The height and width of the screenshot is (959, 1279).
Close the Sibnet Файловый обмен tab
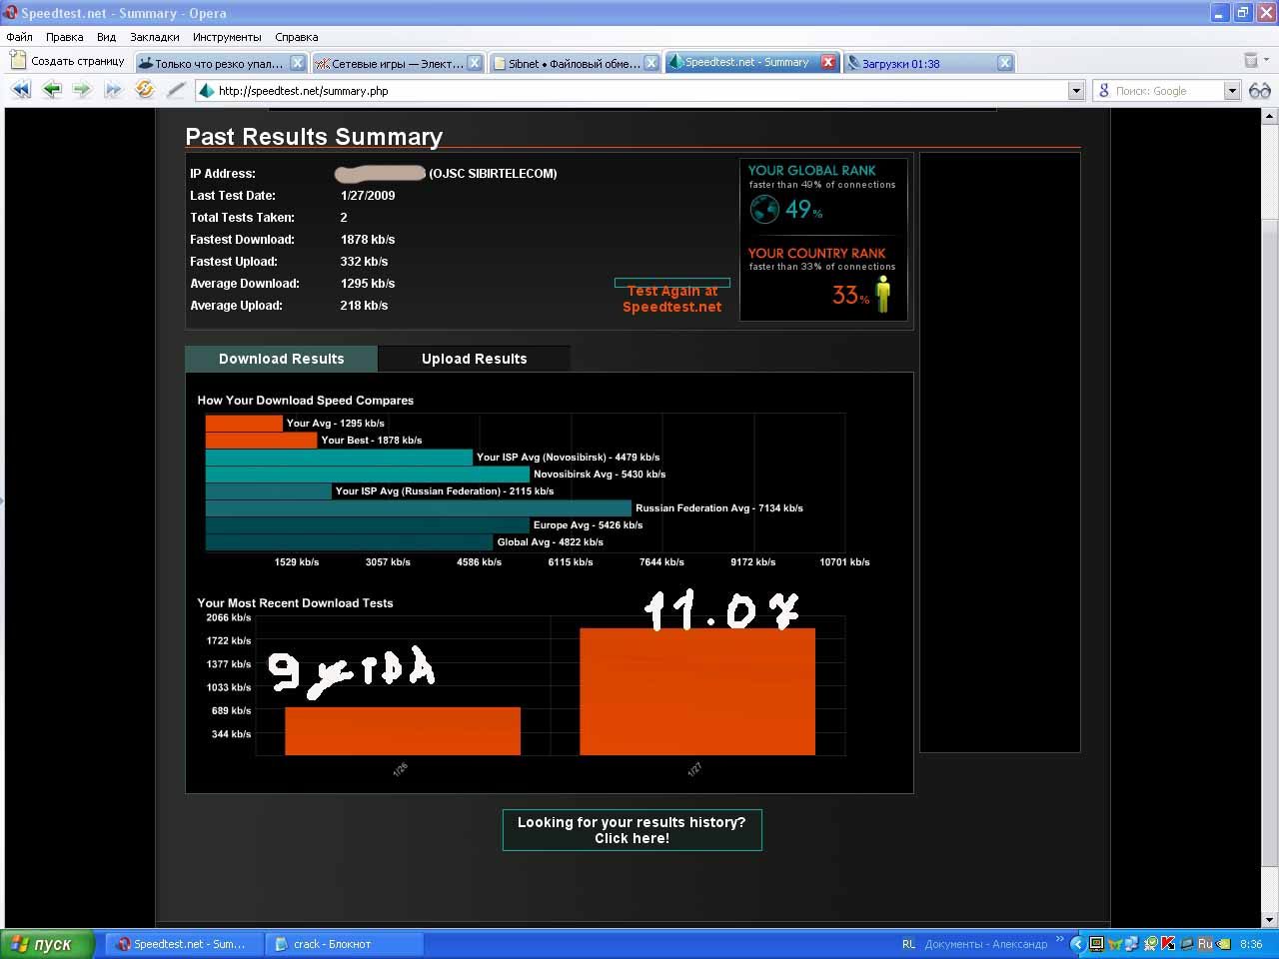click(x=651, y=63)
